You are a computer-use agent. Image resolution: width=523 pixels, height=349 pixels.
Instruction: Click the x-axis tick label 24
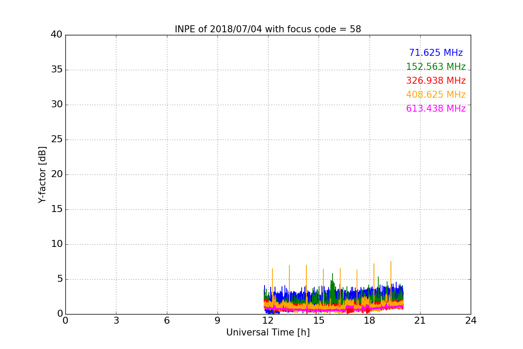pos(471,321)
